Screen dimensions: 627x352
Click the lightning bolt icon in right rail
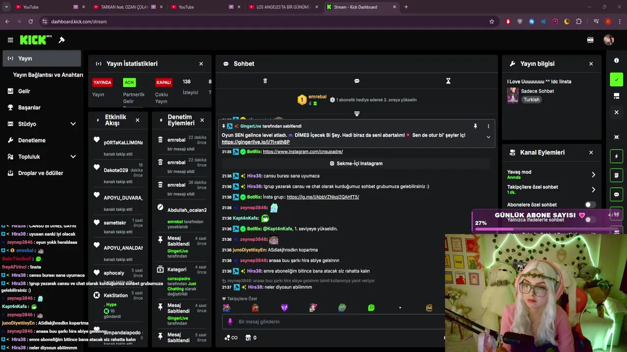[616, 156]
